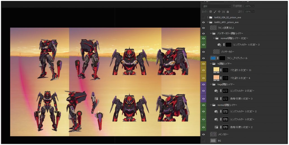Hide the ライン(変更なし) layer
The width and height of the screenshot is (289, 145).
click(x=203, y=28)
